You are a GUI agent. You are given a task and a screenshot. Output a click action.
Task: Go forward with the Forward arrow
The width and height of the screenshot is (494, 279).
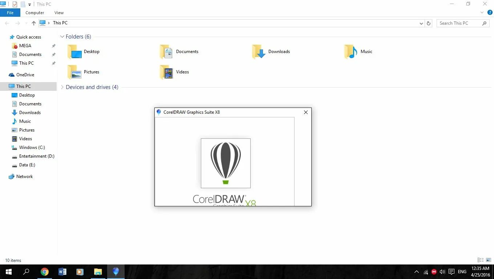pyautogui.click(x=17, y=23)
